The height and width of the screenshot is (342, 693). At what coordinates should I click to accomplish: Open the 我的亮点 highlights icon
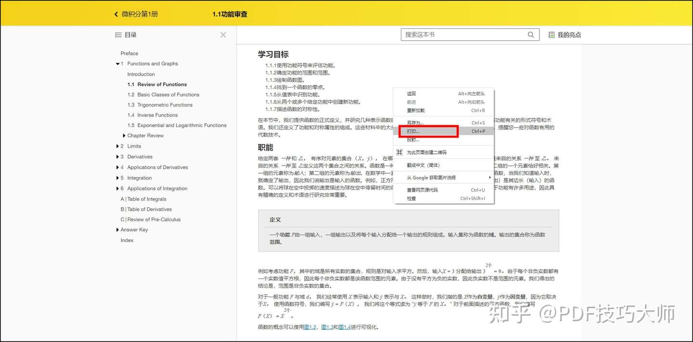click(x=552, y=35)
